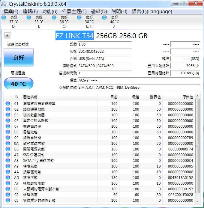Viewport: 204px width, 208px height.
Task: Click the 原始值 column header
Action: (x=178, y=97)
